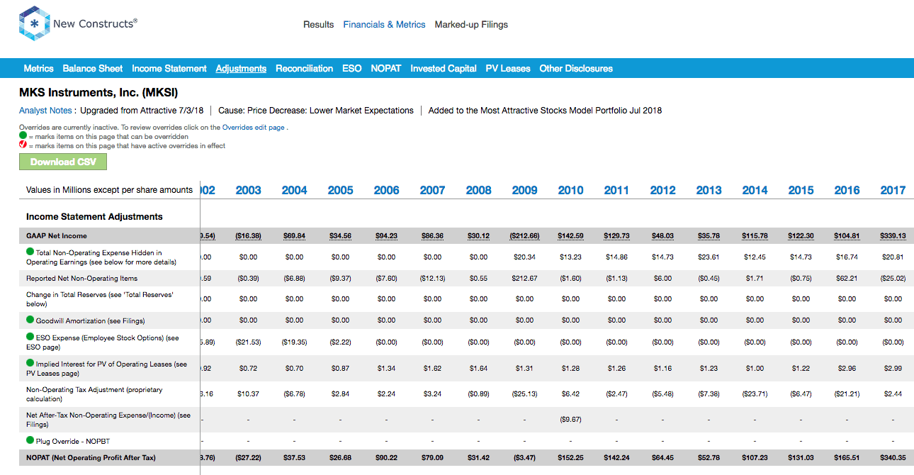Click the 2013 year column header

click(x=709, y=190)
